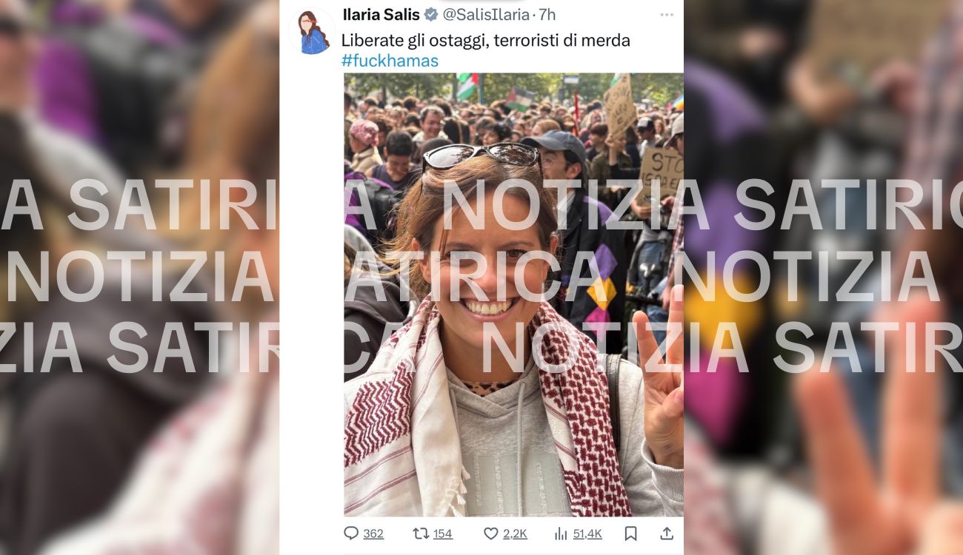963x555 pixels.
Task: Open the #fuckhamas hashtag link
Action: [390, 61]
